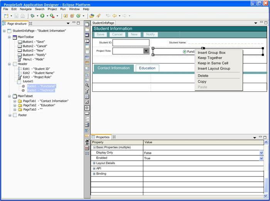Click the Run with red toolbox icon

(52, 16)
